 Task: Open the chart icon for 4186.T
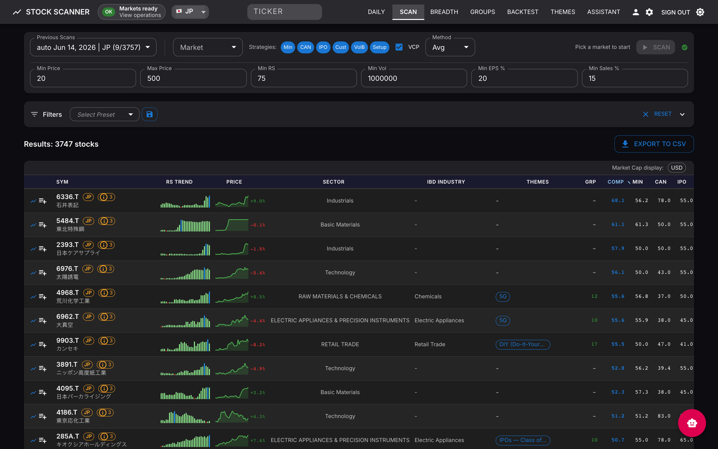pos(33,417)
